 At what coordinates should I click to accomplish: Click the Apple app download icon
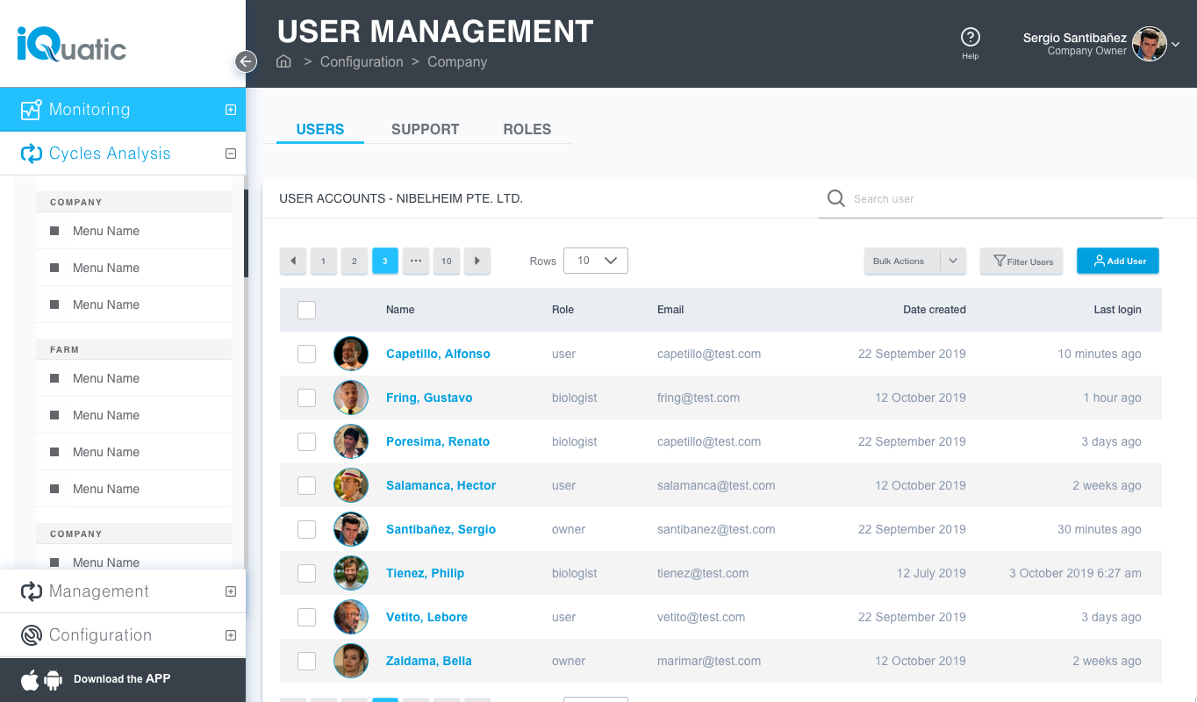[30, 679]
